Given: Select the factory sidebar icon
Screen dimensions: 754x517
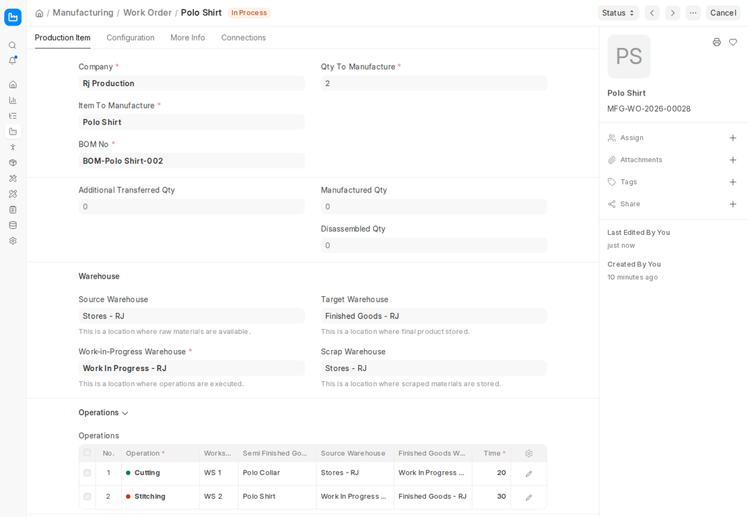Looking at the screenshot, I should tap(13, 131).
